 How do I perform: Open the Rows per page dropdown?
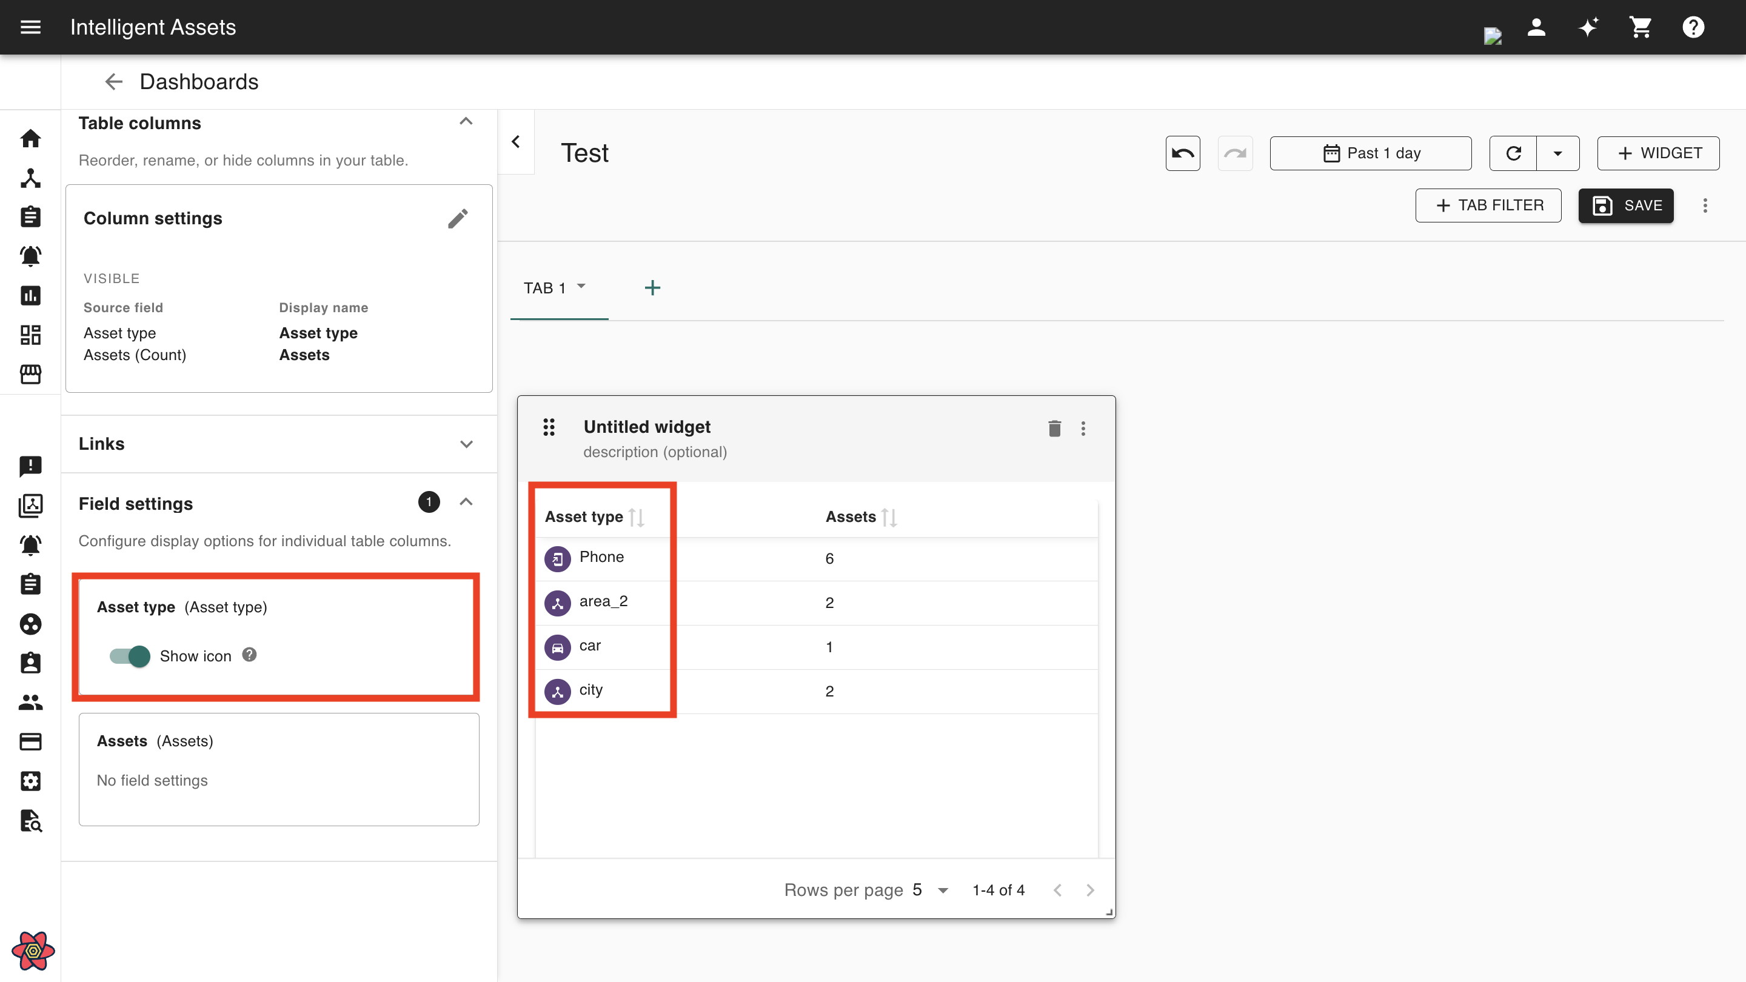pos(930,890)
